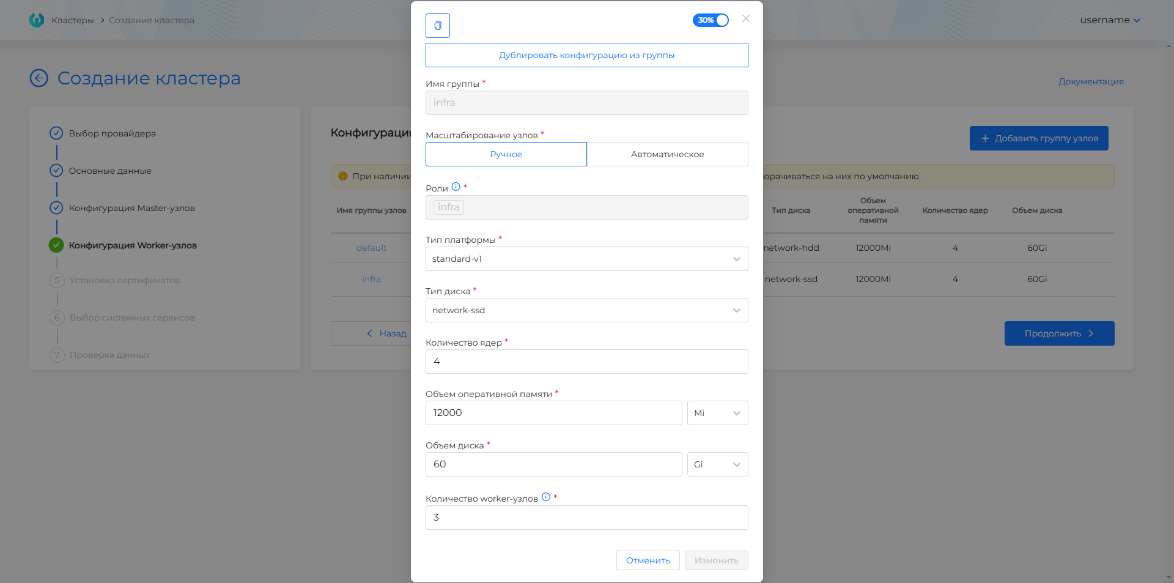Image resolution: width=1174 pixels, height=583 pixels.
Task: Open the Тип платформы dropdown
Action: (x=586, y=259)
